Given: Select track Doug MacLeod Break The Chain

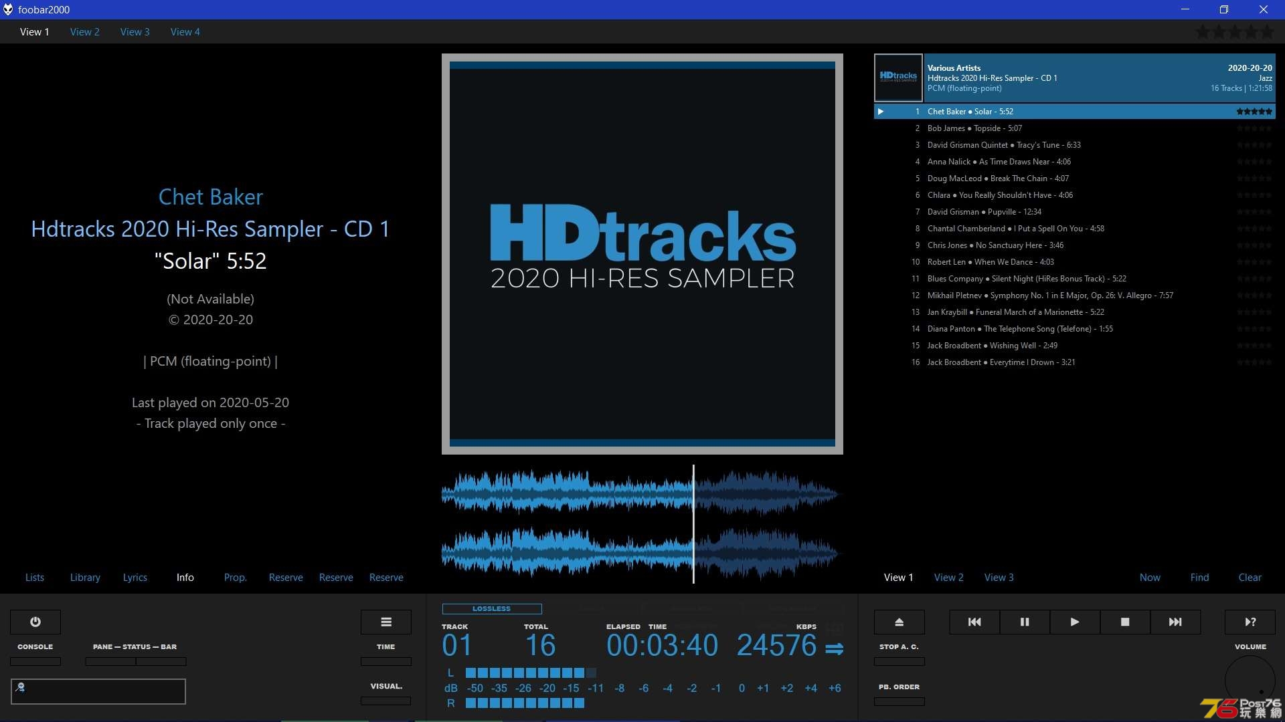Looking at the screenshot, I should pos(1075,178).
